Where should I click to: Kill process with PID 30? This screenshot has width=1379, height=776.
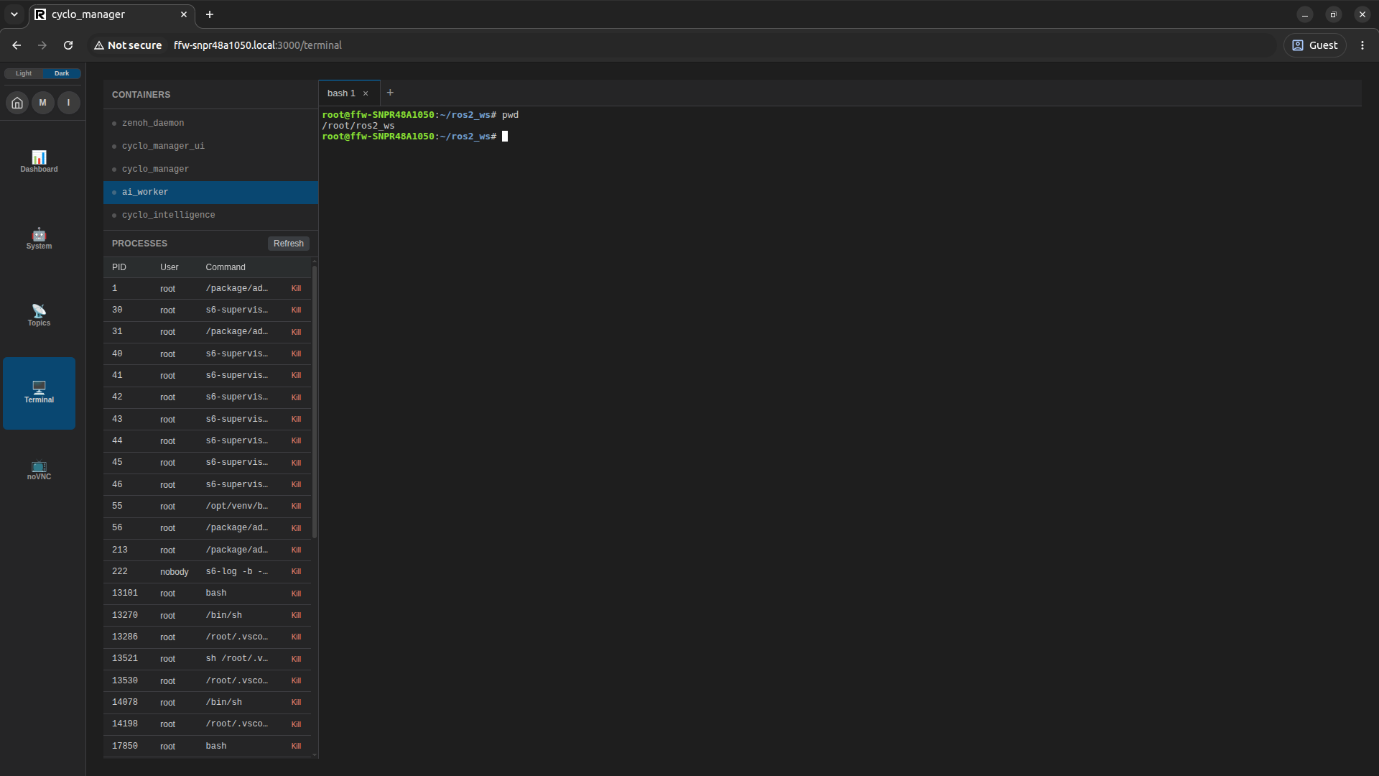tap(296, 310)
